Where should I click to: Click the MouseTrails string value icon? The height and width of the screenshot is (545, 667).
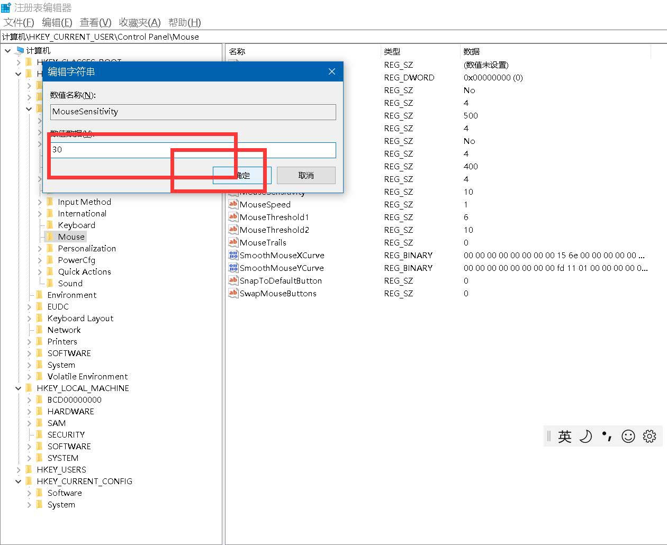point(233,242)
